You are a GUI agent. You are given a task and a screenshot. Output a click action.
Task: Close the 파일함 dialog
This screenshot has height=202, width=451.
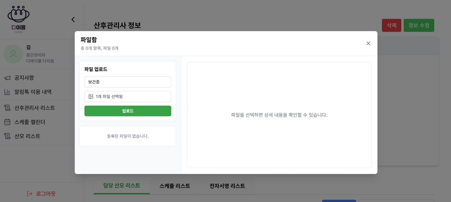[x=368, y=43]
